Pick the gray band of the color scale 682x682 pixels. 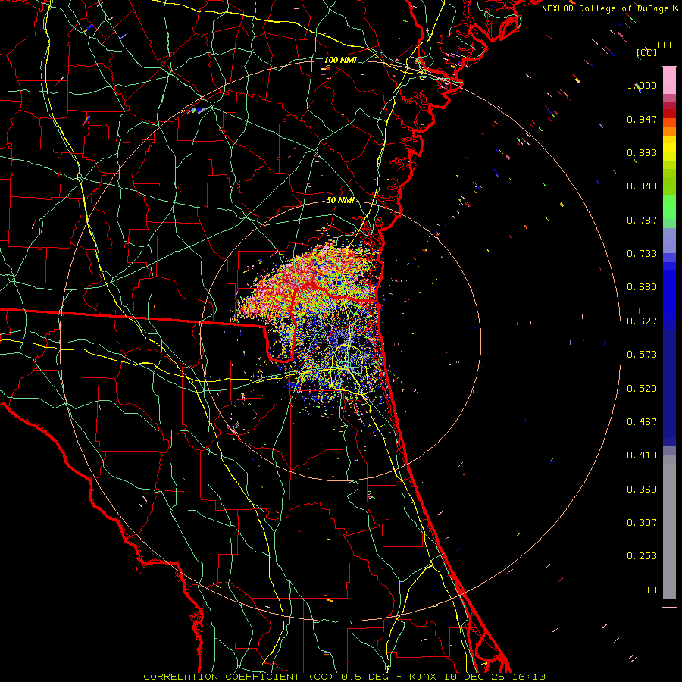(669, 527)
